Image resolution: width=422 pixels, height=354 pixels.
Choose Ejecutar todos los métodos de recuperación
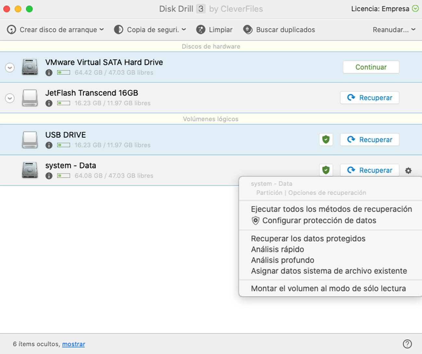[331, 209]
